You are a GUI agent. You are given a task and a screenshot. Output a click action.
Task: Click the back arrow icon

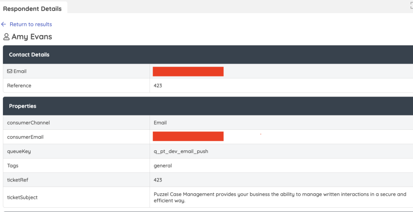[4, 24]
